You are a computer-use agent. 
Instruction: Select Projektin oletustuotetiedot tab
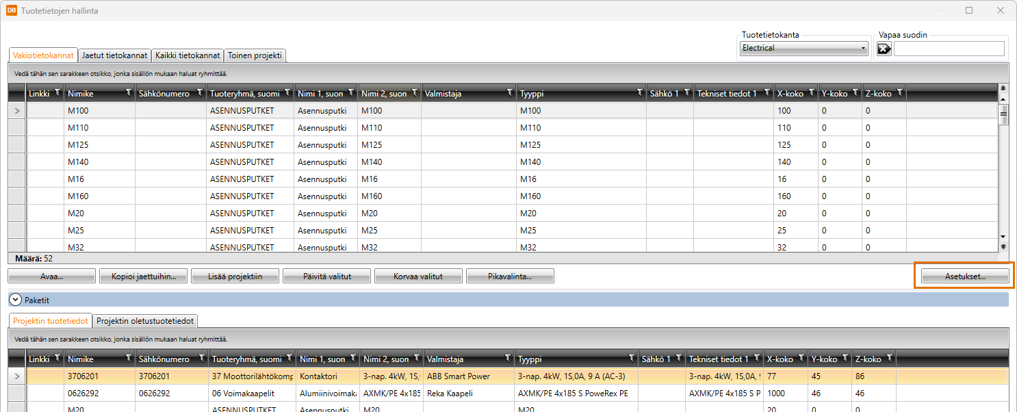click(x=146, y=321)
